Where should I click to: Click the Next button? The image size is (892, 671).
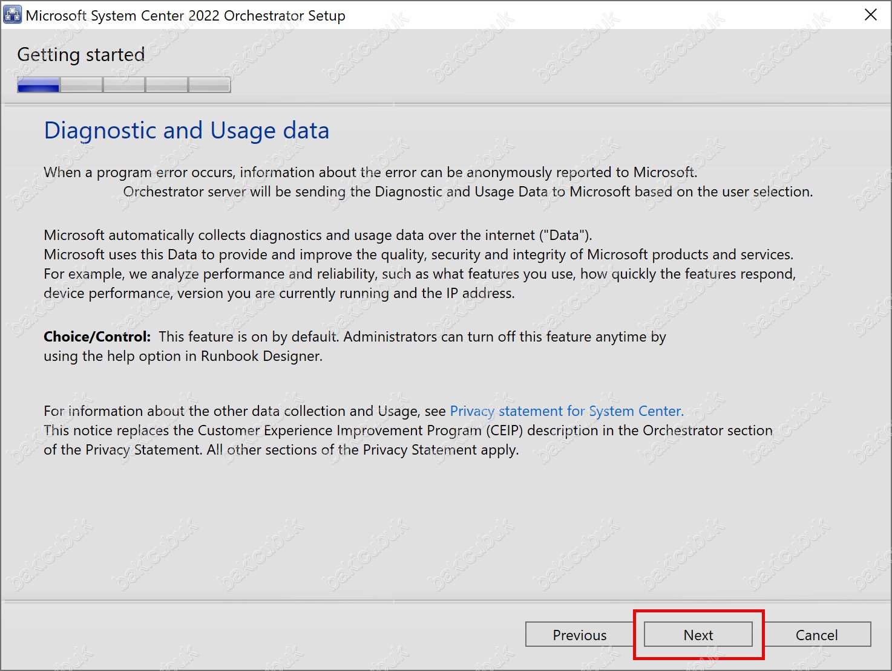point(698,635)
